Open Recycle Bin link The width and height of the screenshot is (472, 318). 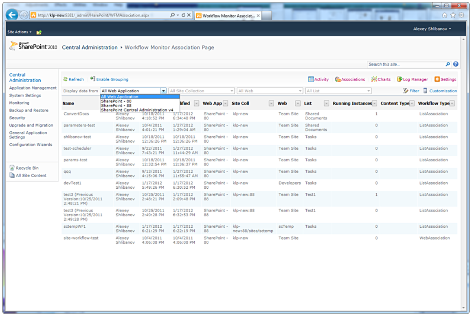(x=27, y=168)
